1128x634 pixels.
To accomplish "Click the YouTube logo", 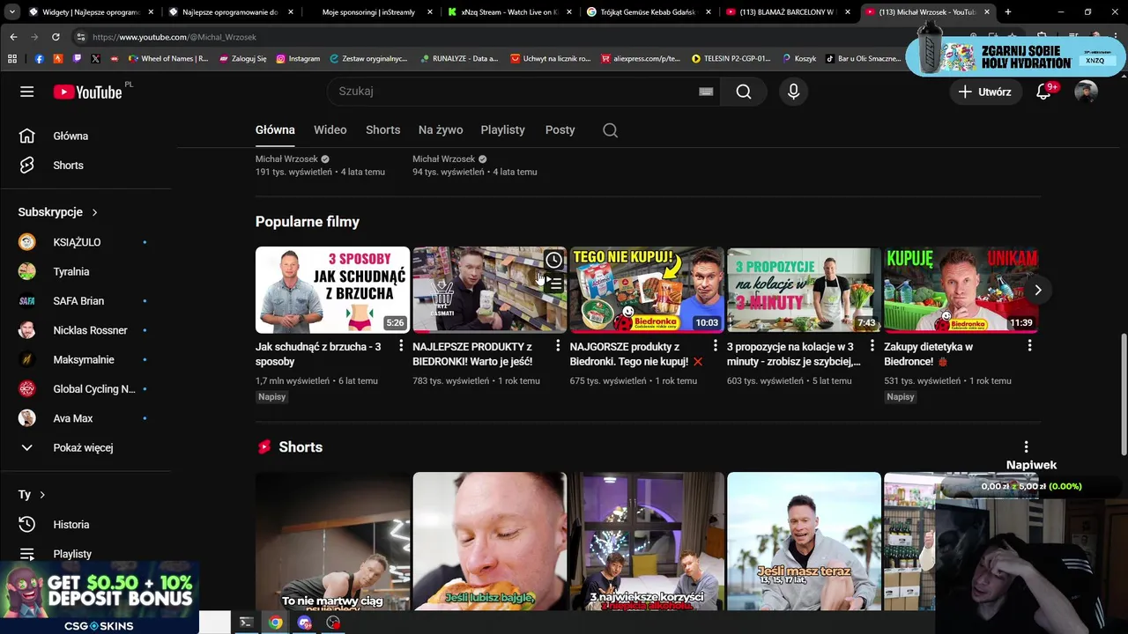I will pyautogui.click(x=87, y=92).
